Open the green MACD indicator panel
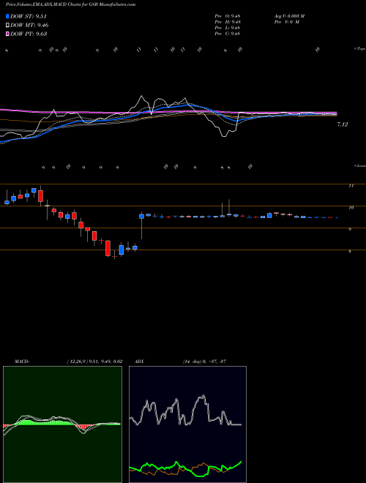Viewport: 366px width, 483px height. tap(62, 424)
